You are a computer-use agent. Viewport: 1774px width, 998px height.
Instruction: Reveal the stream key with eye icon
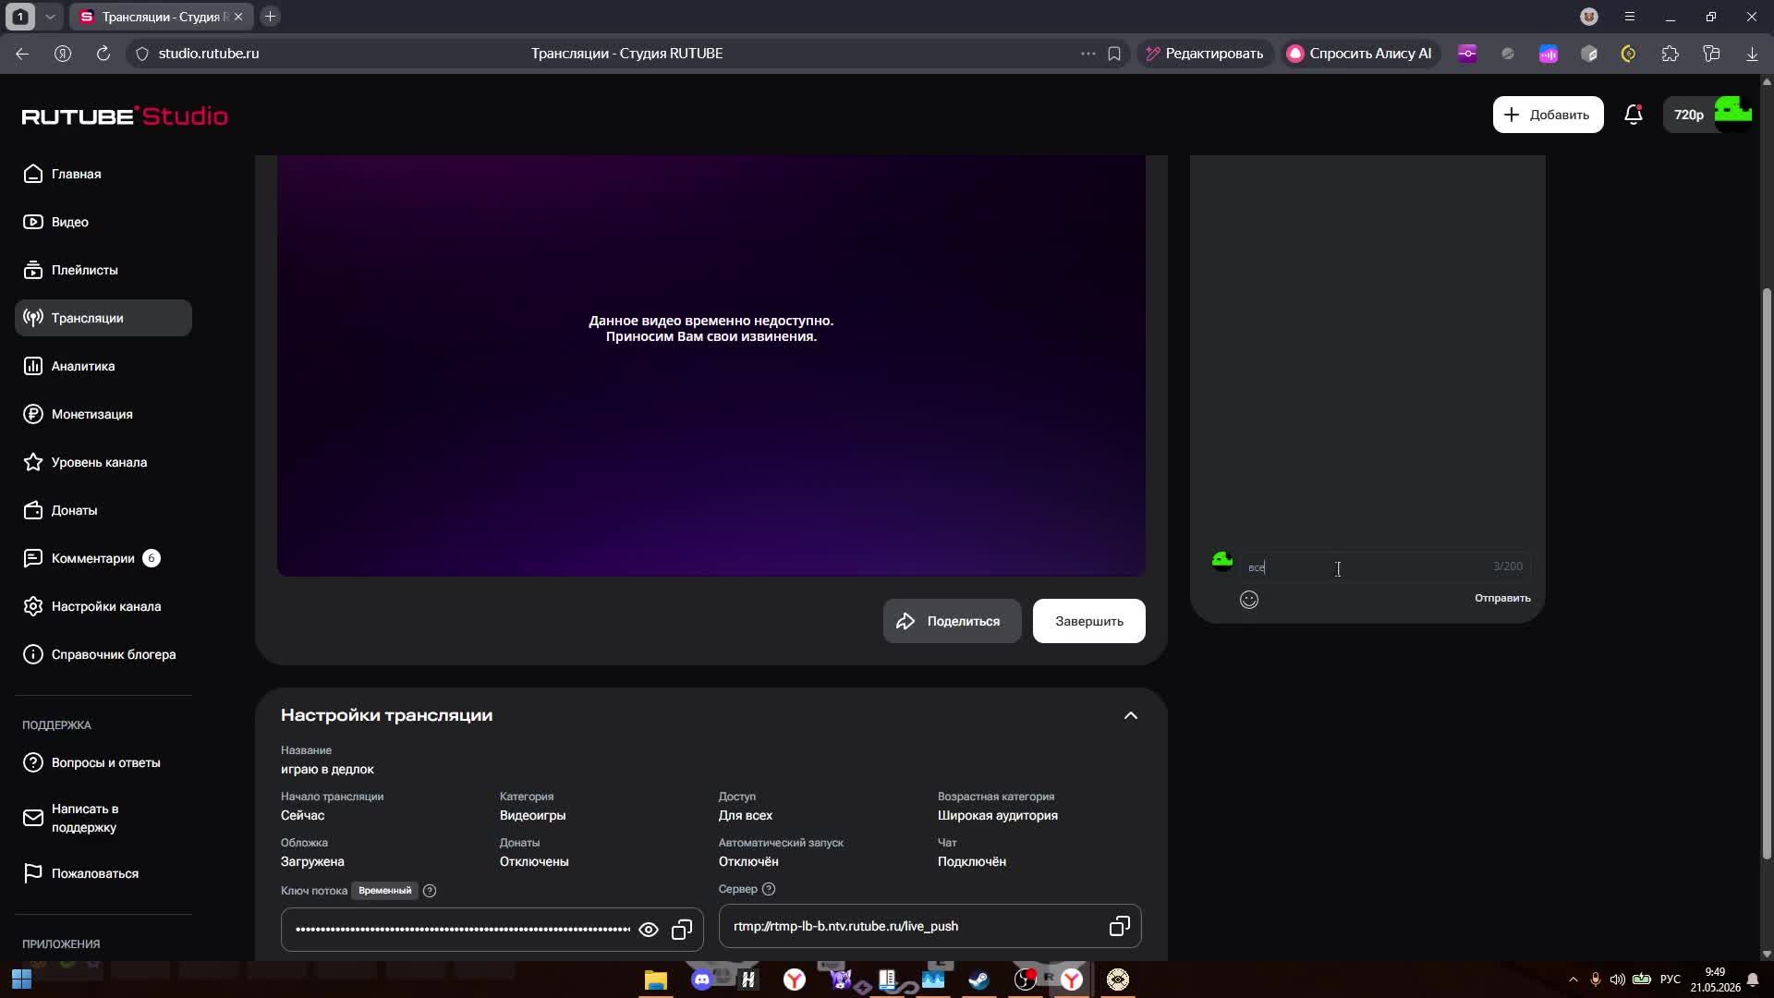649,930
